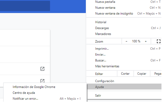Image resolution: width=164 pixels, height=105 pixels.
Task: Click the Cortar edit button
Action: coord(125,74)
